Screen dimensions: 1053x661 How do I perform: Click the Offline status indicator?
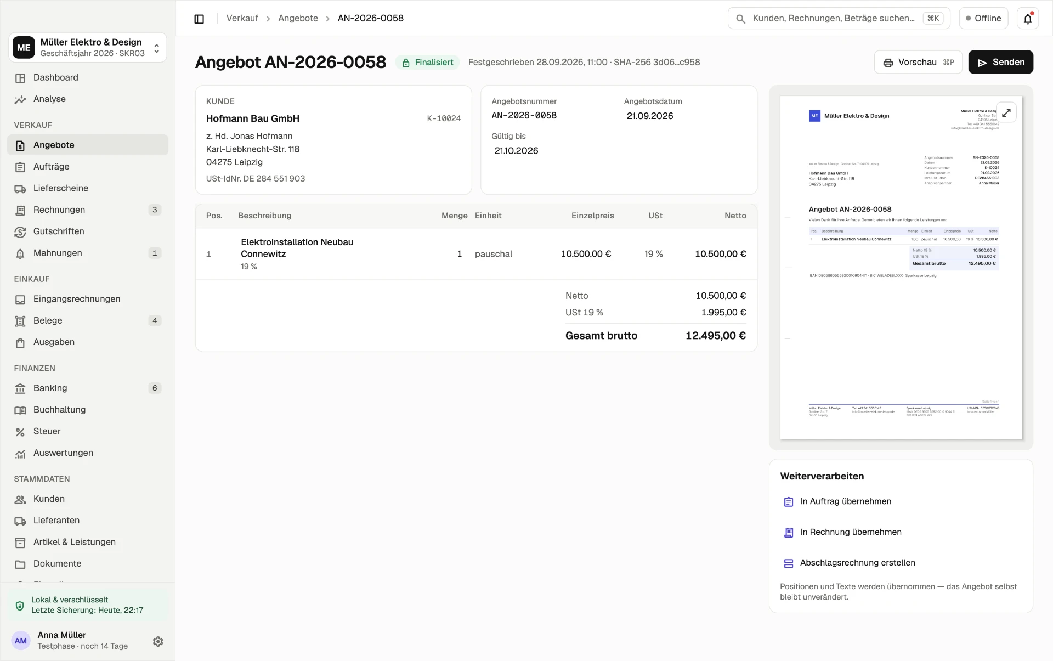coord(983,18)
